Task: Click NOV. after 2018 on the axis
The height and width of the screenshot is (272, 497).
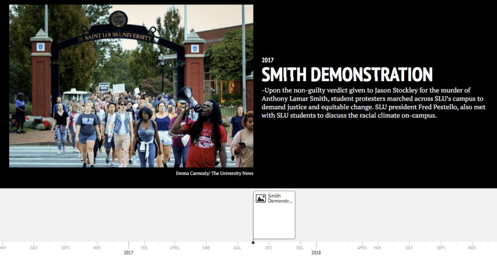Action: pos(472,248)
